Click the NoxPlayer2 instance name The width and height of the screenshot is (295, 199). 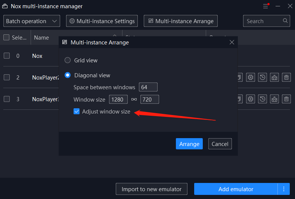pos(45,78)
